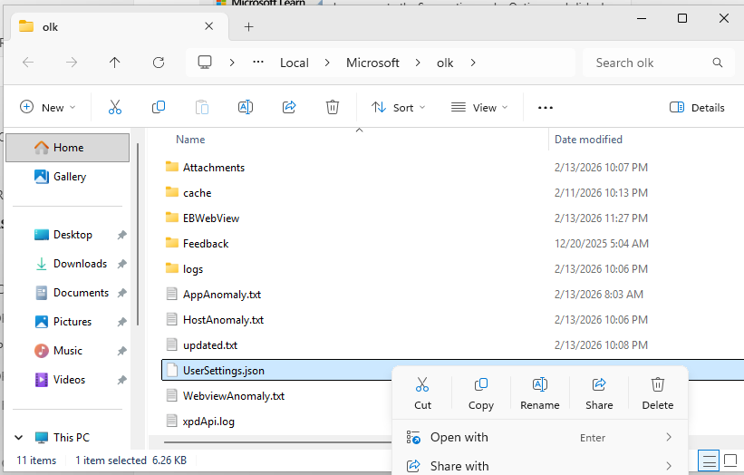Expand chevron after Local in address bar
Image resolution: width=744 pixels, height=475 pixels.
[x=327, y=63]
